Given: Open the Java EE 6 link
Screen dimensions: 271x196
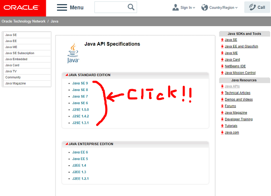Looking at the screenshot, I should 80,152.
